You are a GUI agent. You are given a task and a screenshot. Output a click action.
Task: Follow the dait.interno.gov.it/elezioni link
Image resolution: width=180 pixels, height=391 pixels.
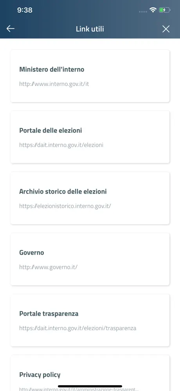61,145
